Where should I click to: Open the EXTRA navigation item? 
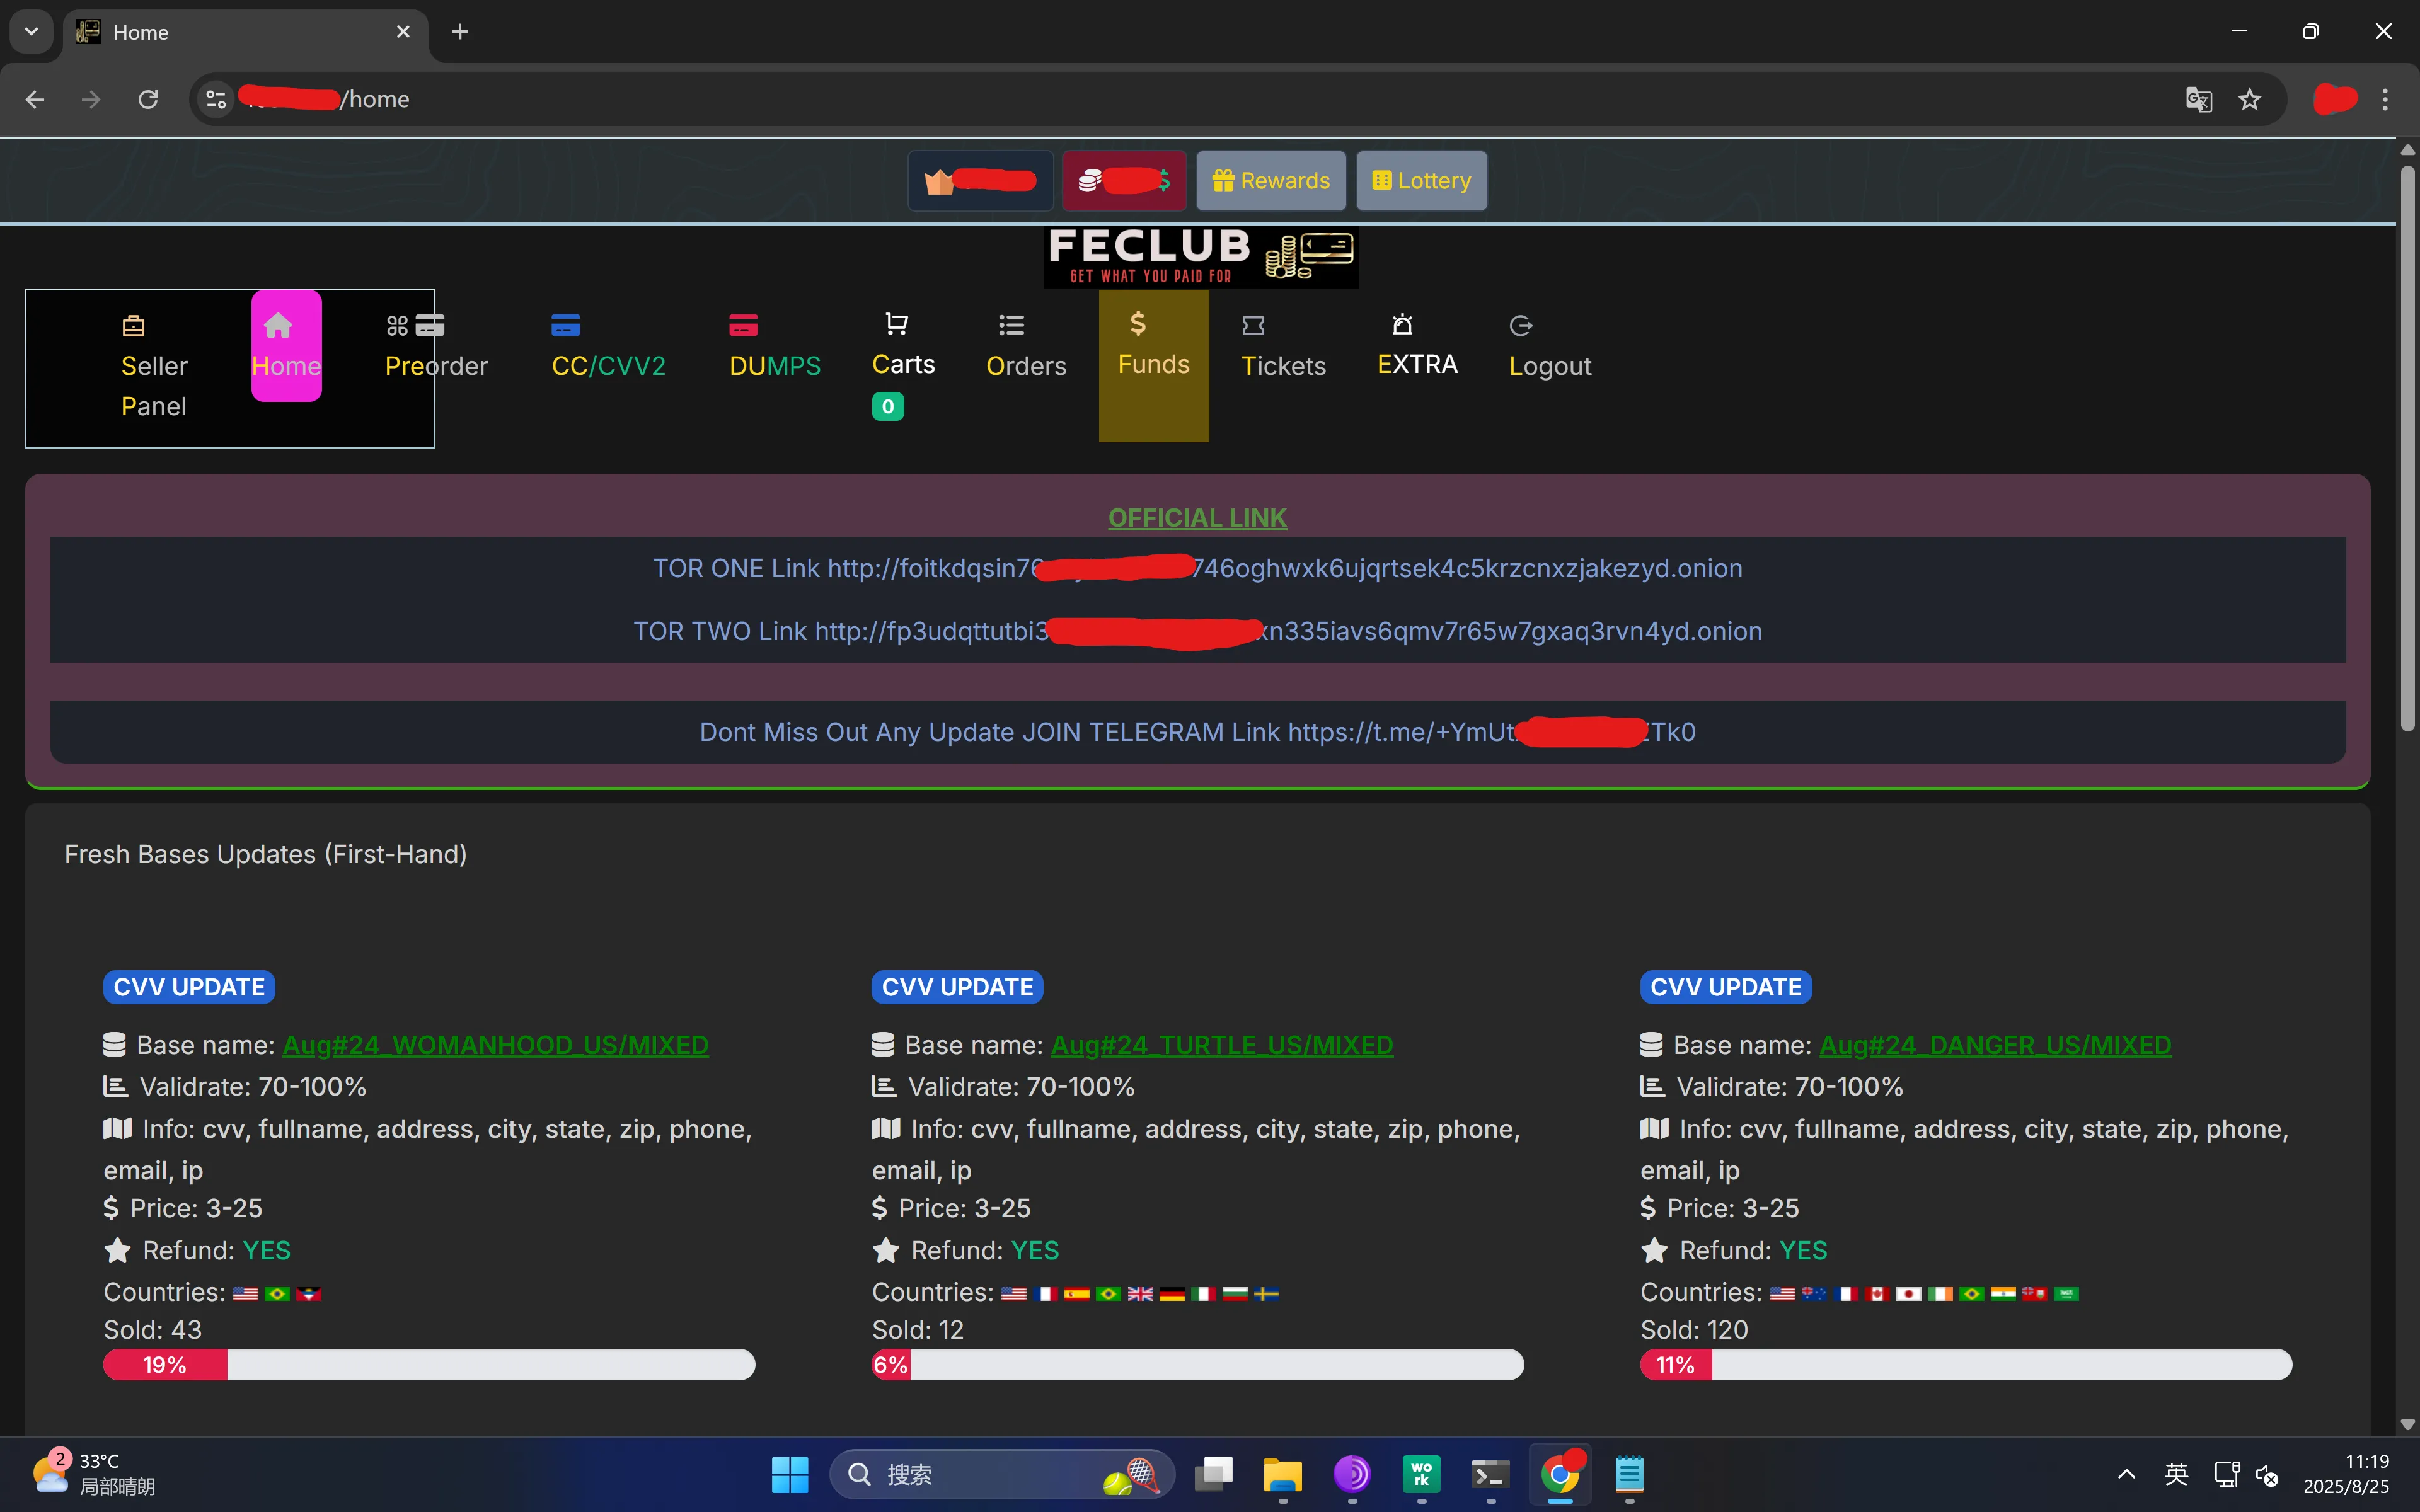[x=1417, y=345]
